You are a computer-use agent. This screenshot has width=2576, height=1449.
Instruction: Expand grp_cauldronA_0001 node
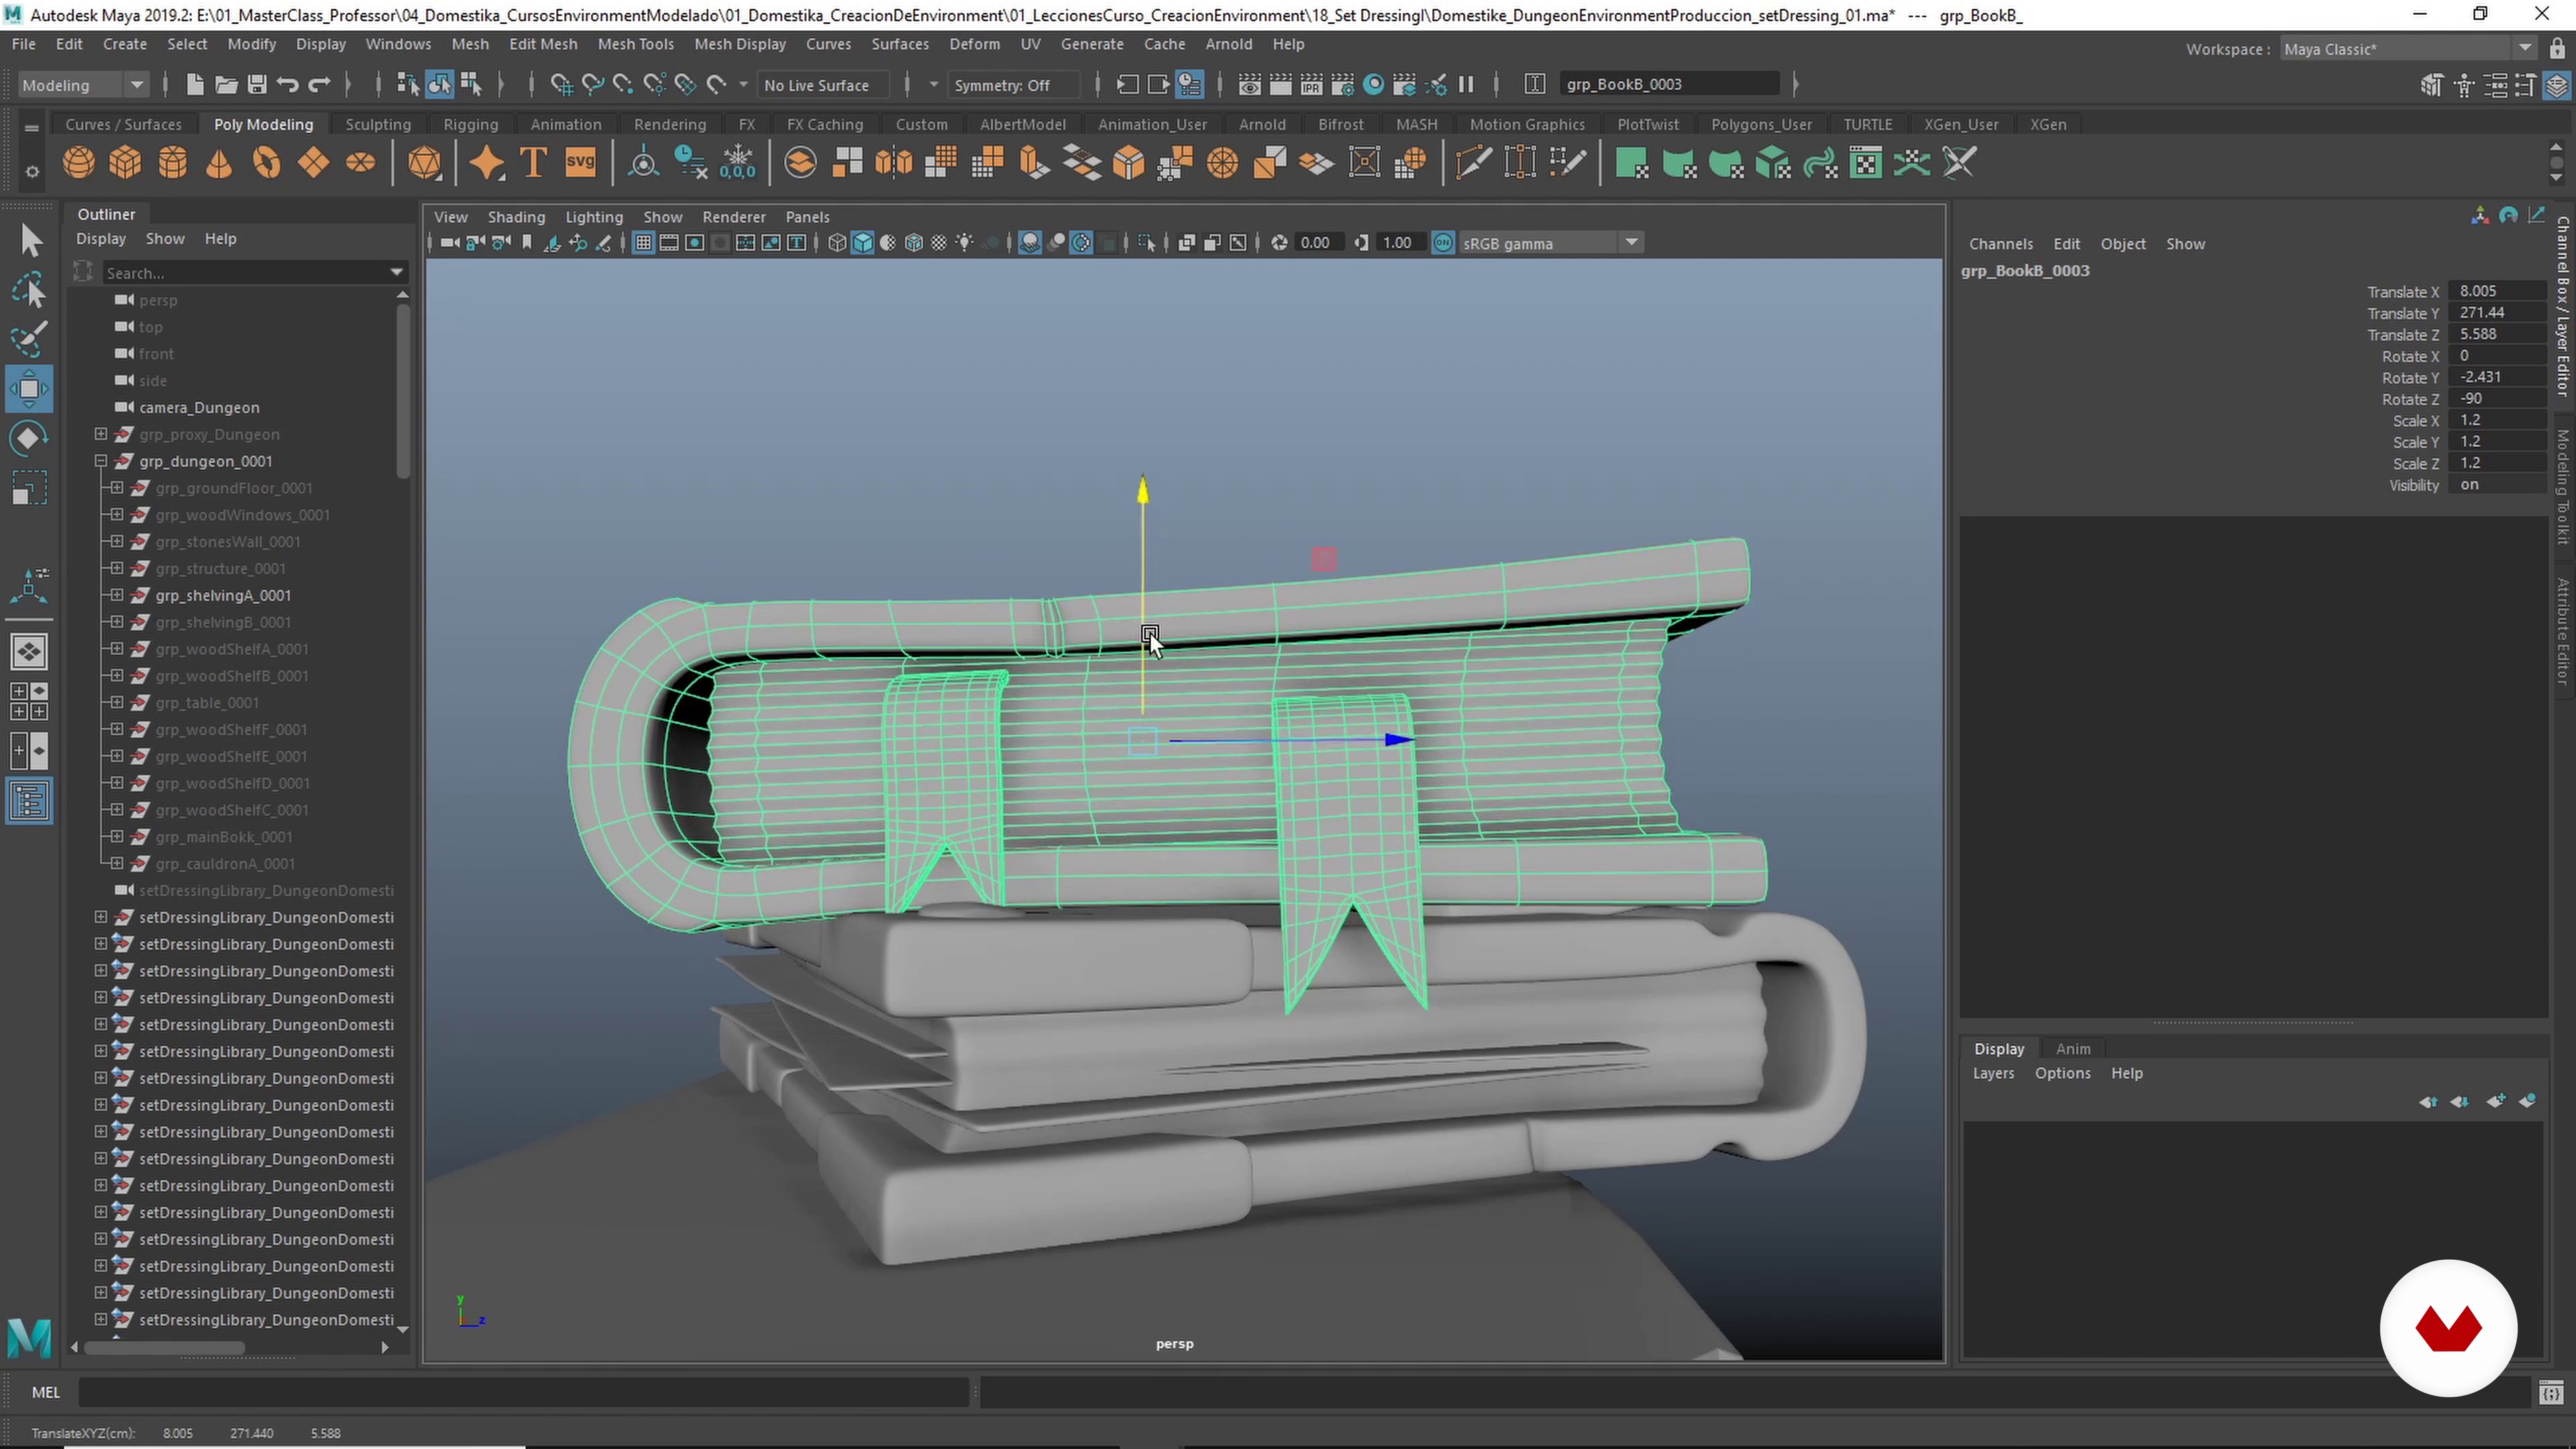coord(117,863)
